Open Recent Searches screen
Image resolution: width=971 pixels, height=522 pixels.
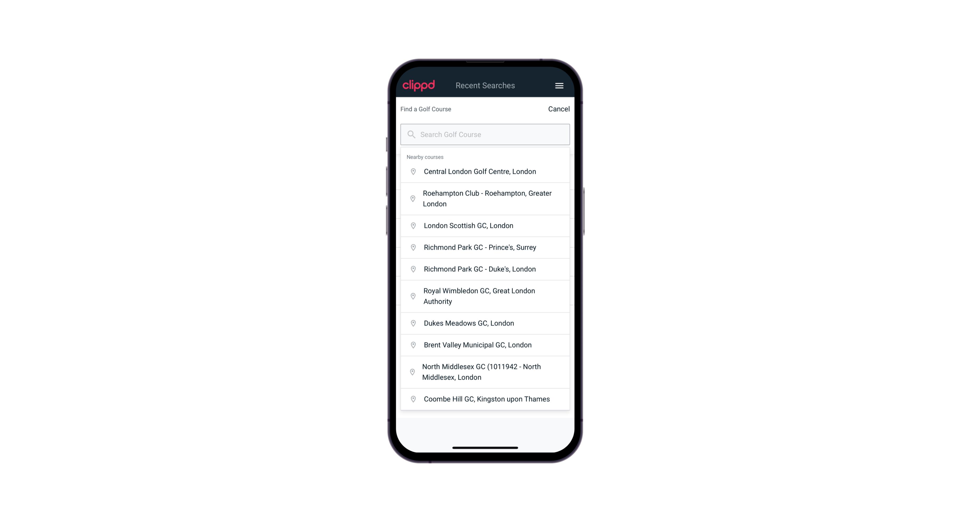pyautogui.click(x=486, y=85)
